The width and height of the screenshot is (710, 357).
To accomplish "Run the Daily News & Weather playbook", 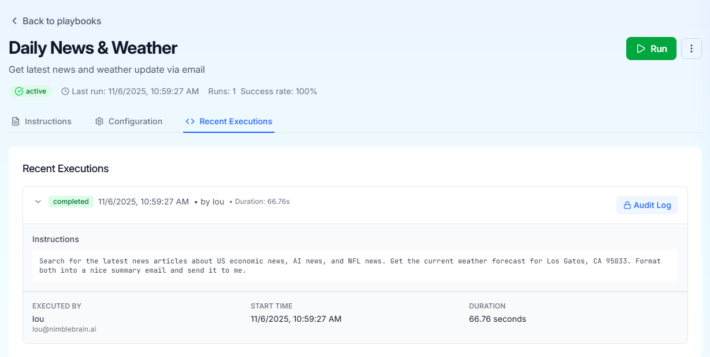I will point(651,49).
